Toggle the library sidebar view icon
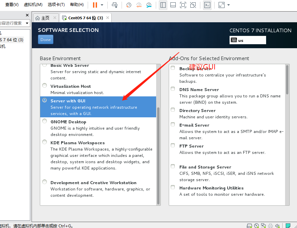 click(x=163, y=5)
